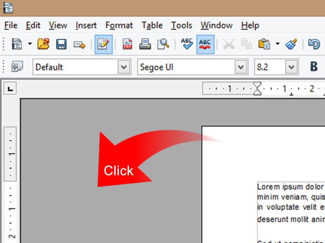Click the text line starting "deserunt mollit"
The width and height of the screenshot is (325, 243).
coord(291,219)
